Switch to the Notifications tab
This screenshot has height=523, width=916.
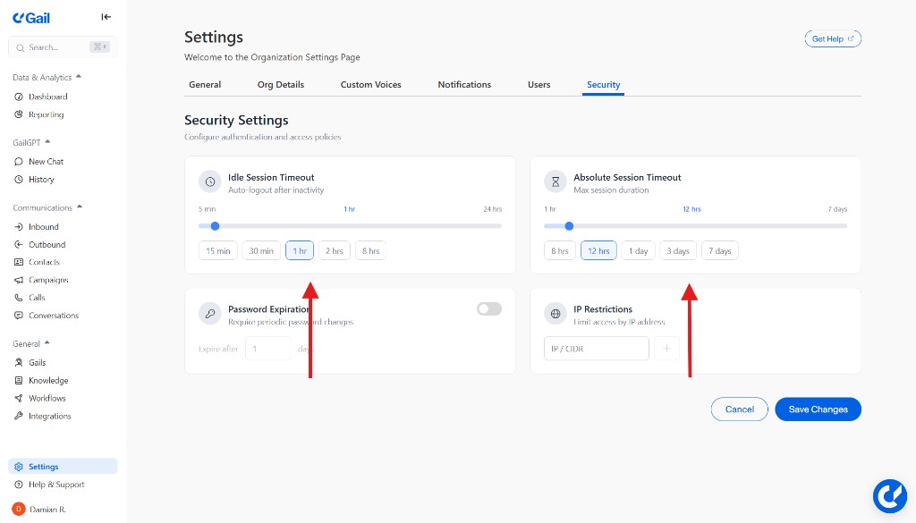click(464, 85)
